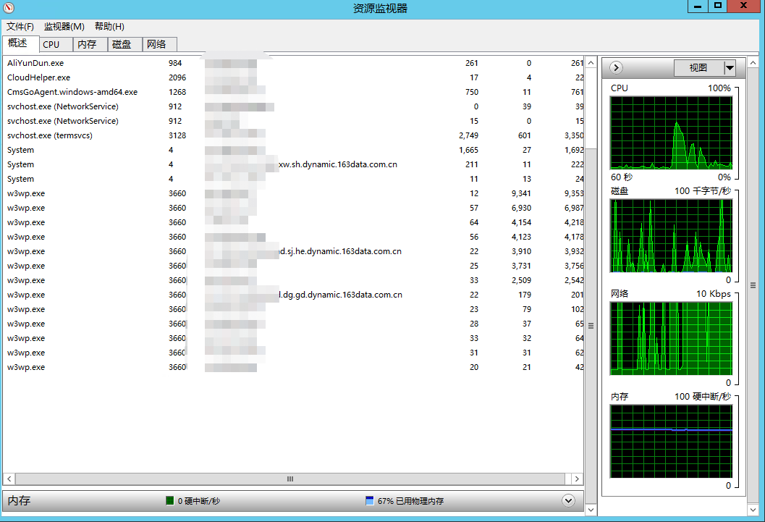The image size is (765, 522).
Task: Click the 60 秒 label under CPU graph
Action: 622,177
